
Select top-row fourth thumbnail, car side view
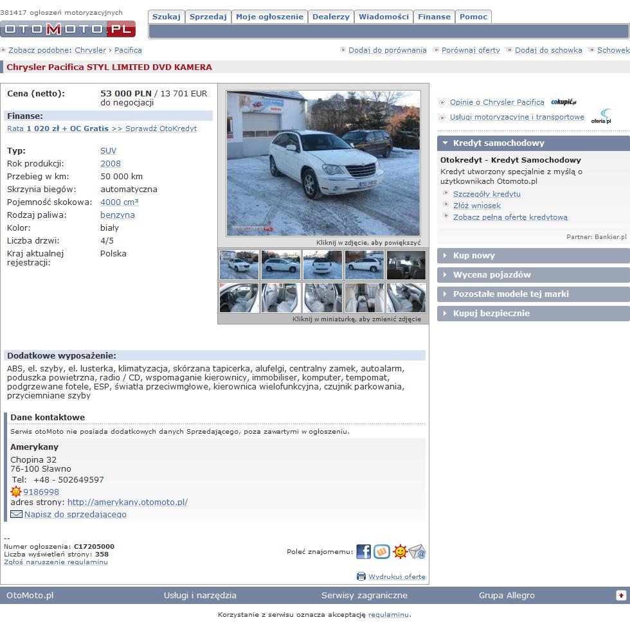[364, 265]
